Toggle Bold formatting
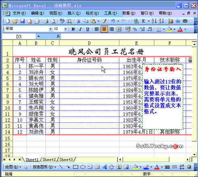Image resolution: width=198 pixels, height=177 pixels. coord(73,29)
